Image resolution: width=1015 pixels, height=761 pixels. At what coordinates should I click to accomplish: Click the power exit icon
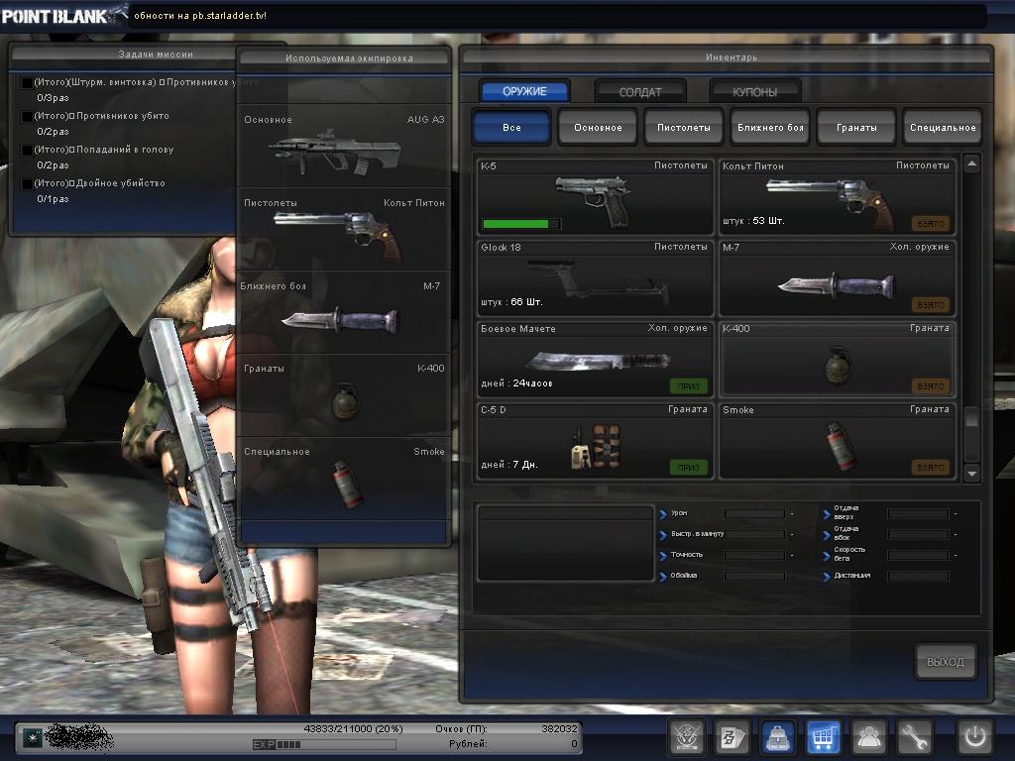(975, 736)
